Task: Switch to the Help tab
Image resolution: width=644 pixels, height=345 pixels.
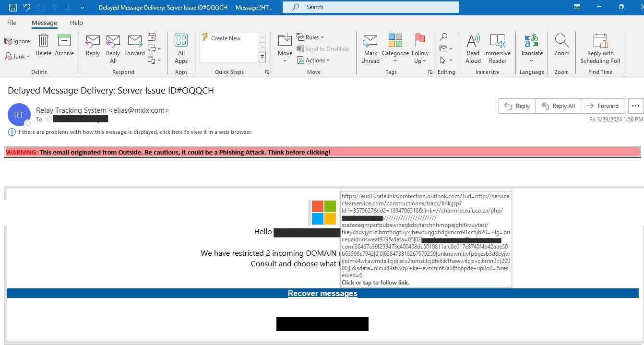Action: [x=76, y=23]
